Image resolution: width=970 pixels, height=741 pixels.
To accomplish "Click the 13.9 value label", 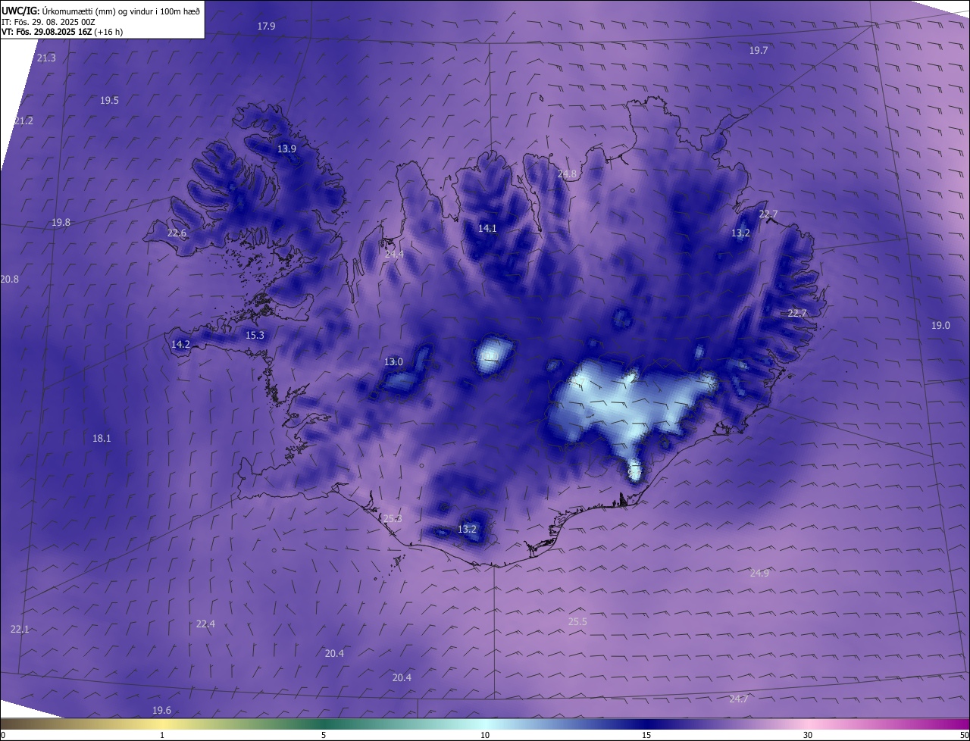I will click(286, 149).
